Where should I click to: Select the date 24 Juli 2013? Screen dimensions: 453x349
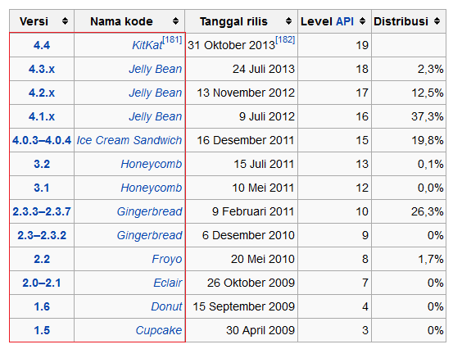click(264, 69)
